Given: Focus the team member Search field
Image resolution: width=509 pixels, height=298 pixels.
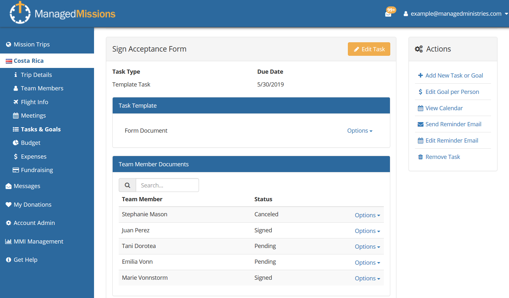Looking at the screenshot, I should 167,185.
